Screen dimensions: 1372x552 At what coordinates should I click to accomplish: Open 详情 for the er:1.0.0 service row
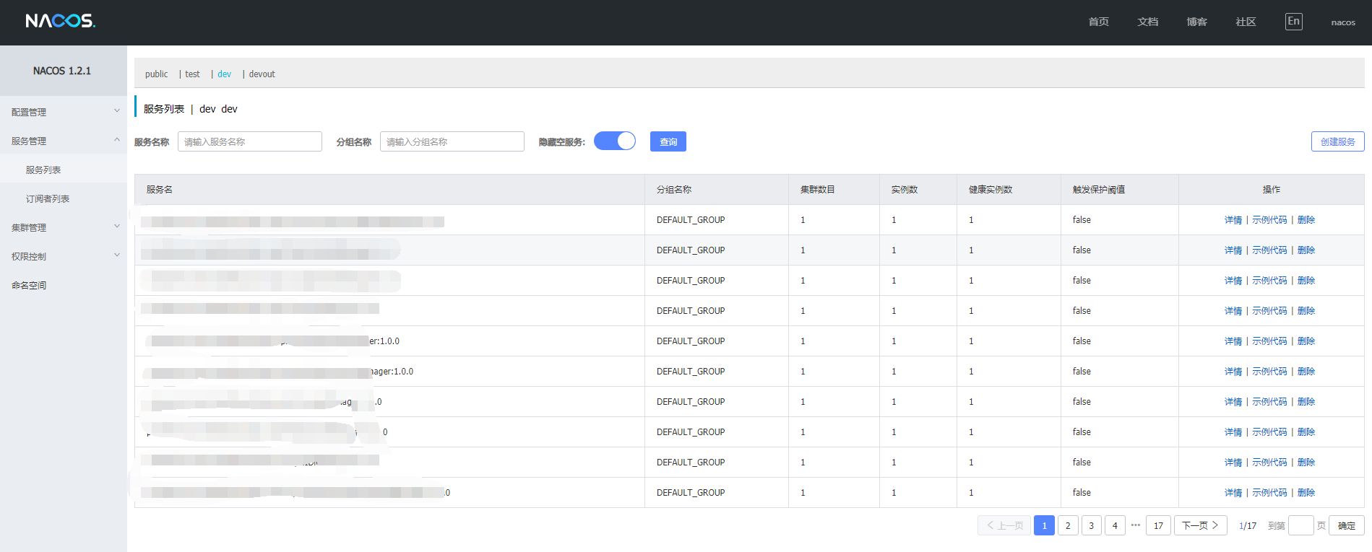coord(1233,341)
